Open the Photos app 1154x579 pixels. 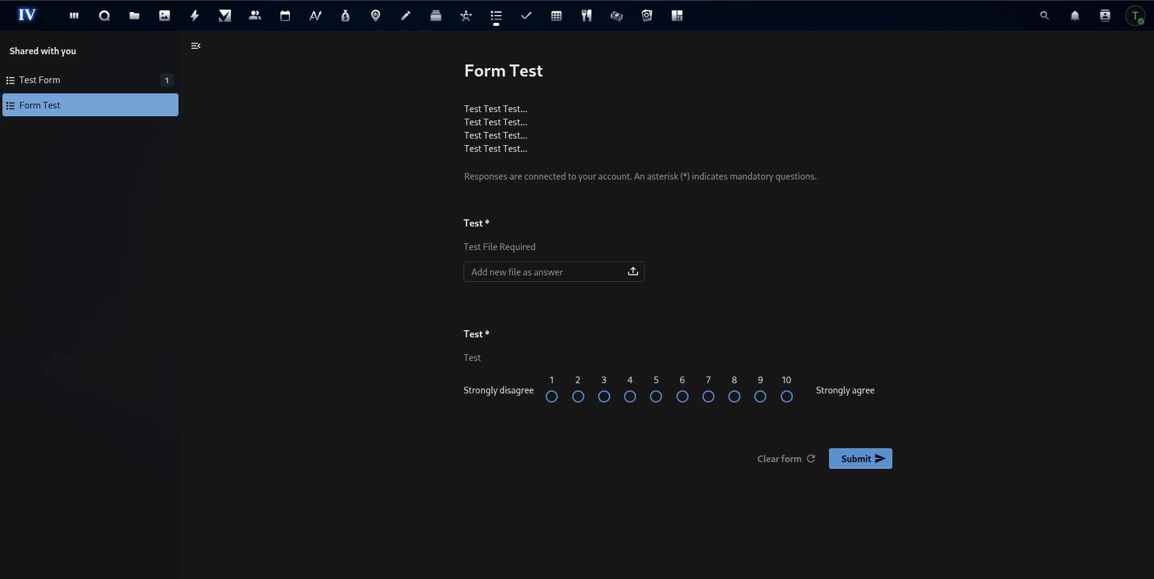[x=165, y=16]
